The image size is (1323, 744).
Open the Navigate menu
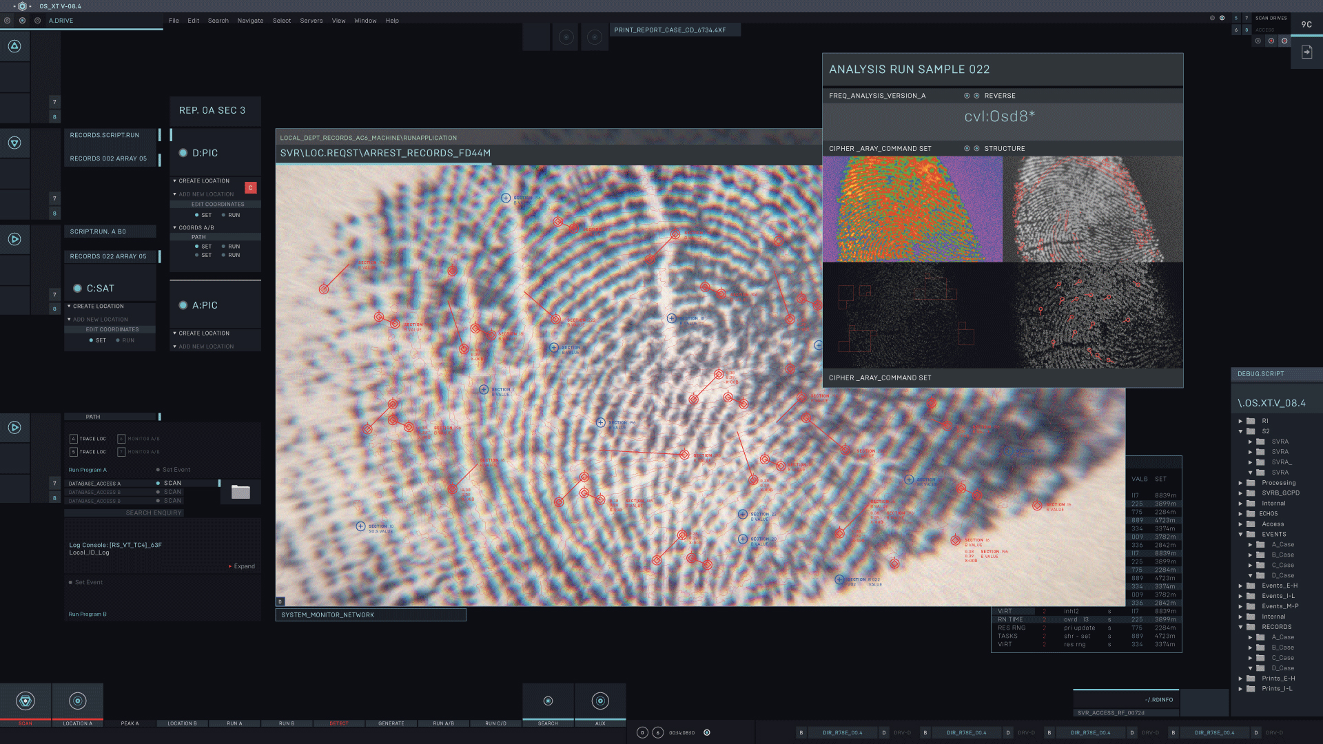click(250, 21)
